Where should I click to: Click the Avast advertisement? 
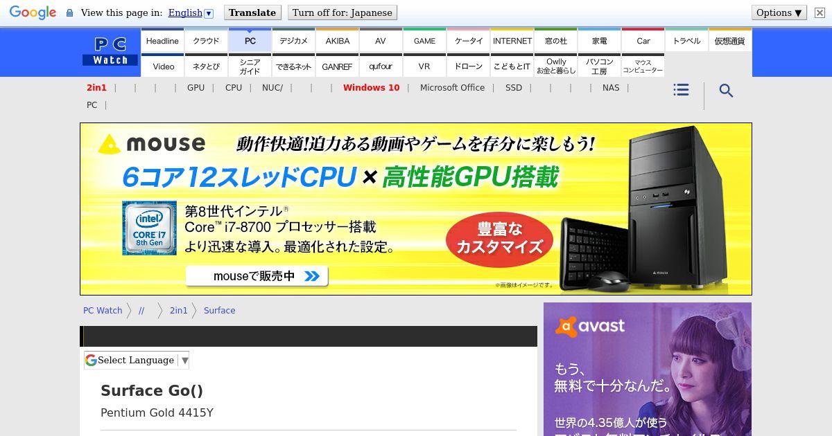648,369
